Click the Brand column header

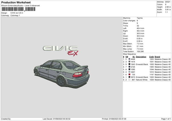157,57
